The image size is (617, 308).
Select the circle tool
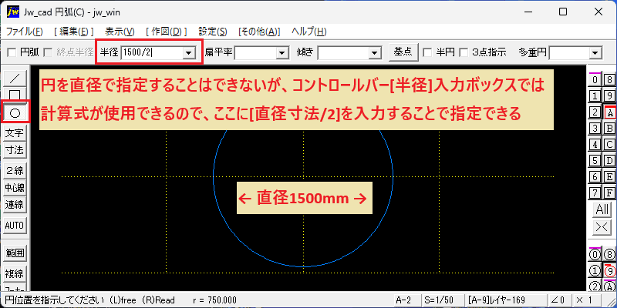pos(15,113)
